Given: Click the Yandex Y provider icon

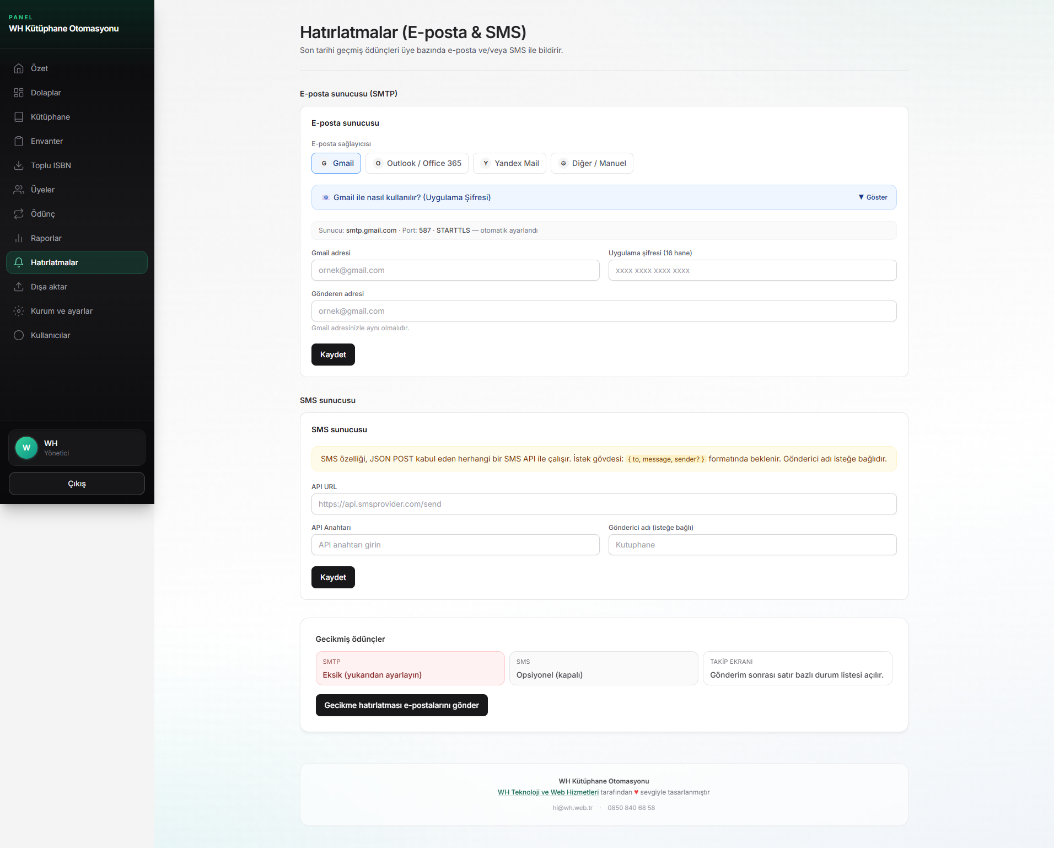Looking at the screenshot, I should click(x=486, y=163).
